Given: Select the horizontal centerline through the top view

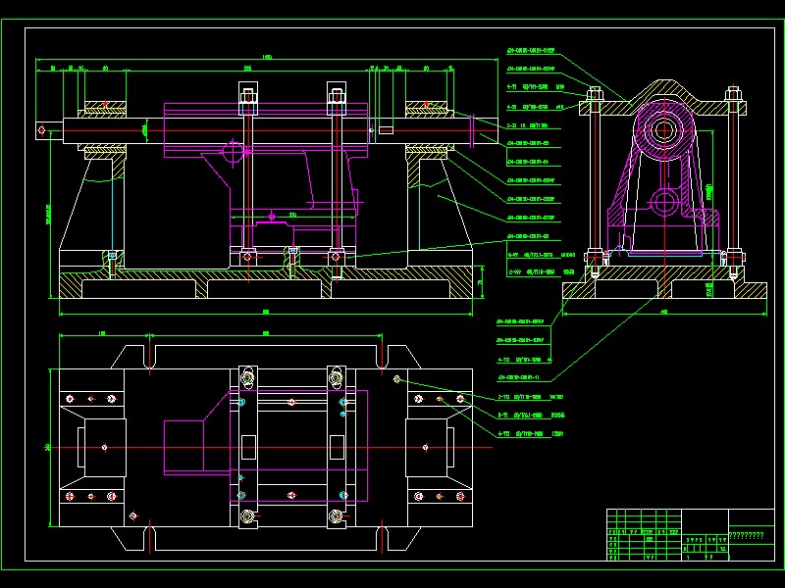Looking at the screenshot, I should (x=265, y=446).
